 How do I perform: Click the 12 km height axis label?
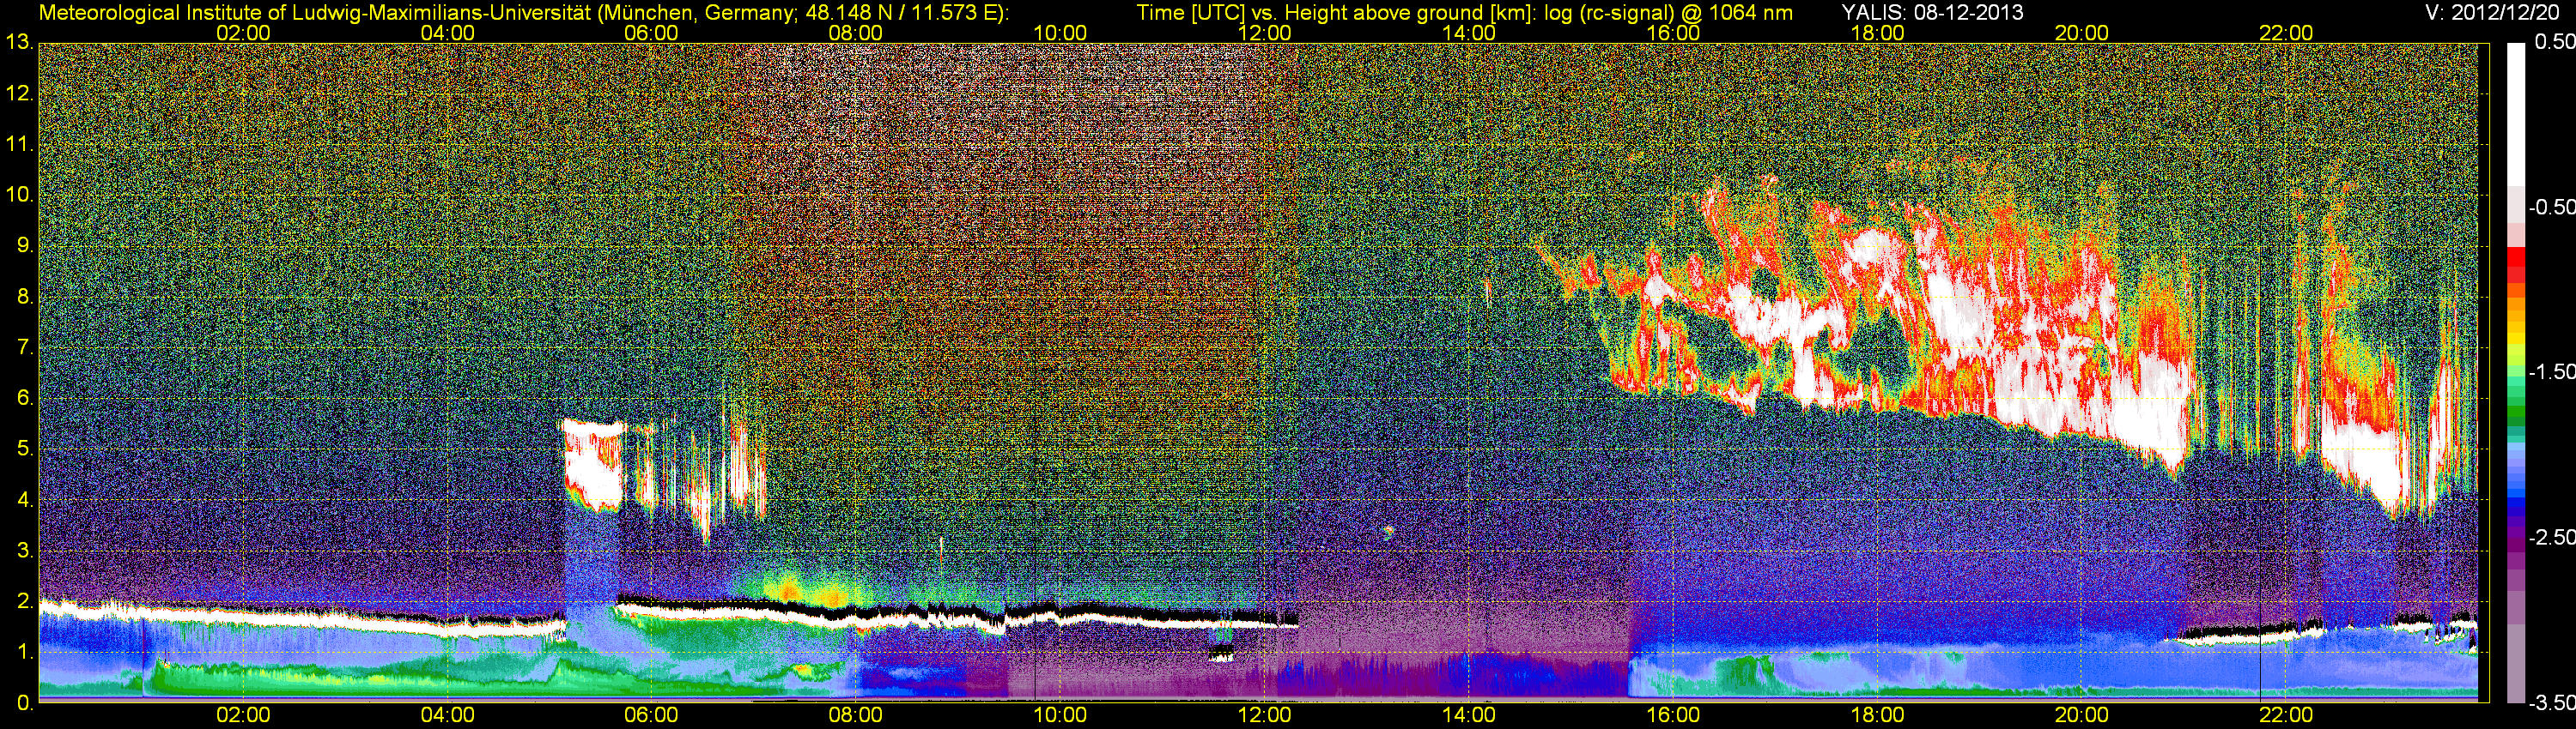[x=19, y=93]
